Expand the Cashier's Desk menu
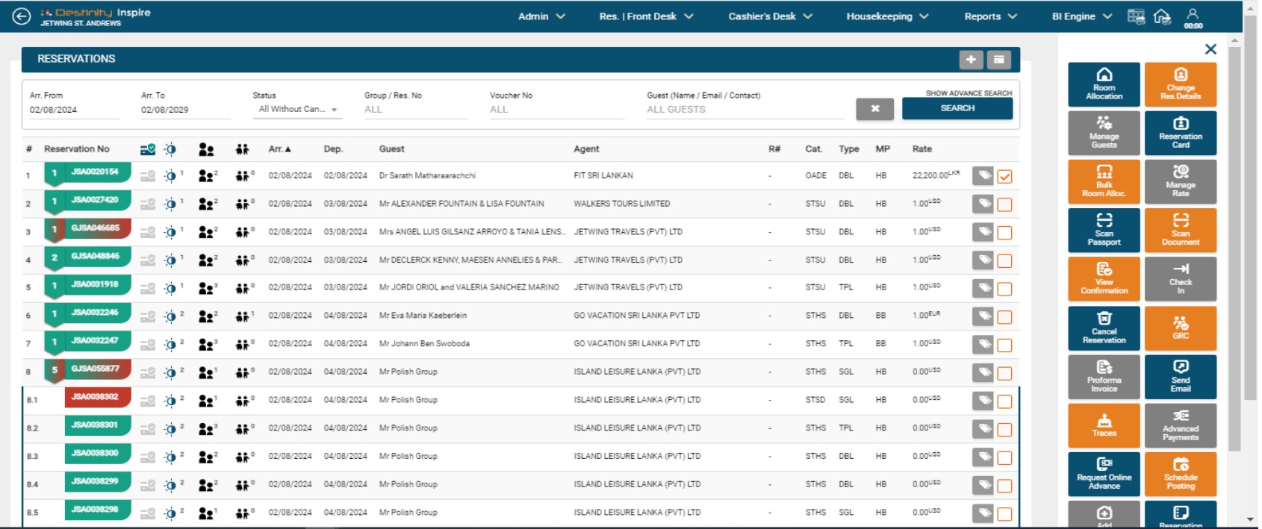Image resolution: width=1262 pixels, height=529 pixels. click(x=770, y=16)
